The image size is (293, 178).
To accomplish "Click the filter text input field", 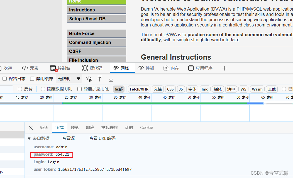I will pyautogui.click(x=6, y=89).
